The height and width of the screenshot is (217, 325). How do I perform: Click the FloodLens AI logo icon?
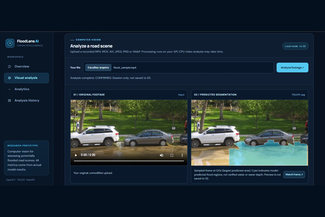coord(10,43)
